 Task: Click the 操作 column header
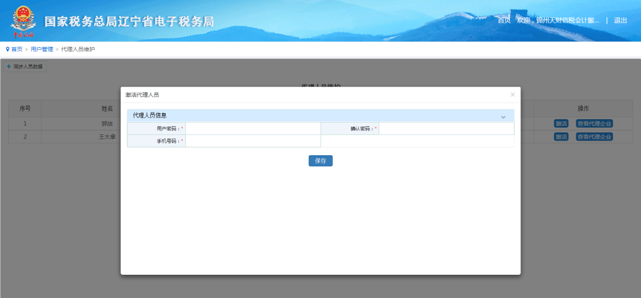tap(583, 108)
